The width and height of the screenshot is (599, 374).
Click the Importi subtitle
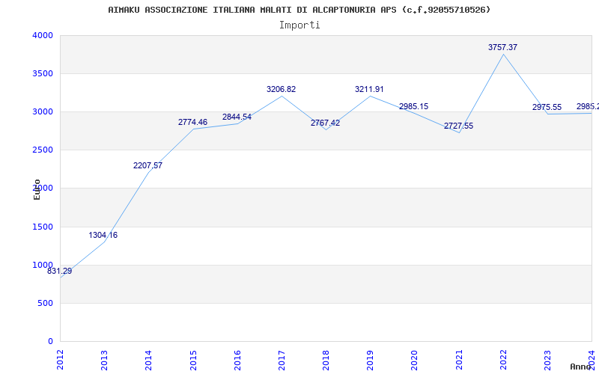[299, 25]
